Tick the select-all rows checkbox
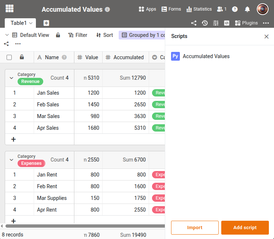This screenshot has height=239, width=274. click(9, 57)
